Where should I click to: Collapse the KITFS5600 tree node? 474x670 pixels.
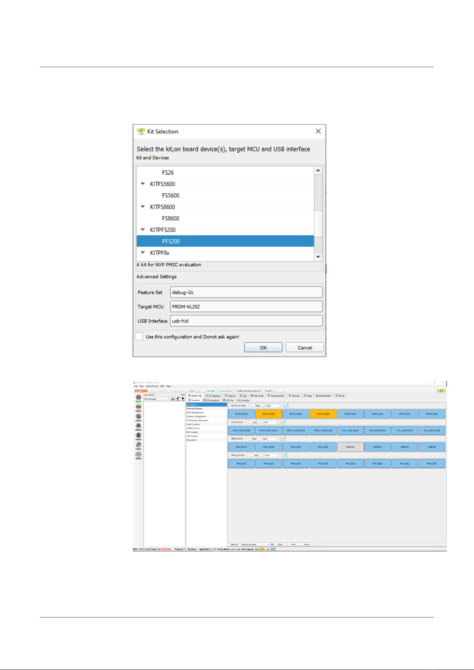[143, 184]
